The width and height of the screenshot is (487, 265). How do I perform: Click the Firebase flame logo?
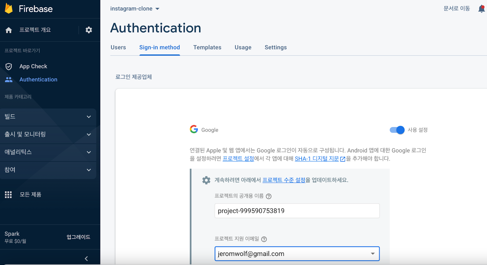tap(9, 9)
